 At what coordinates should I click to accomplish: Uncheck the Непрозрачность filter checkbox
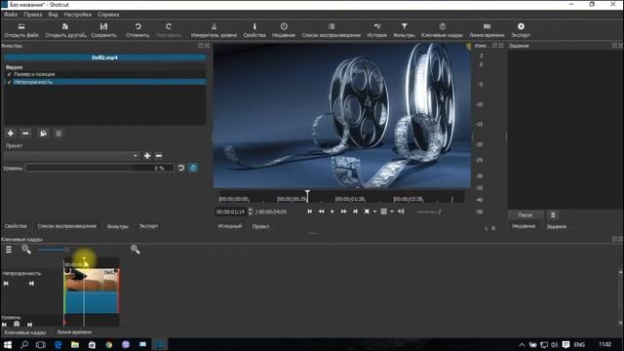tap(9, 82)
